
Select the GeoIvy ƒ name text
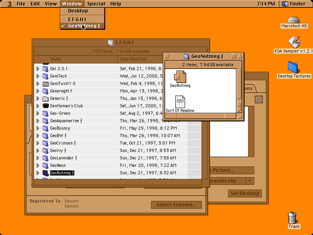(x=58, y=151)
